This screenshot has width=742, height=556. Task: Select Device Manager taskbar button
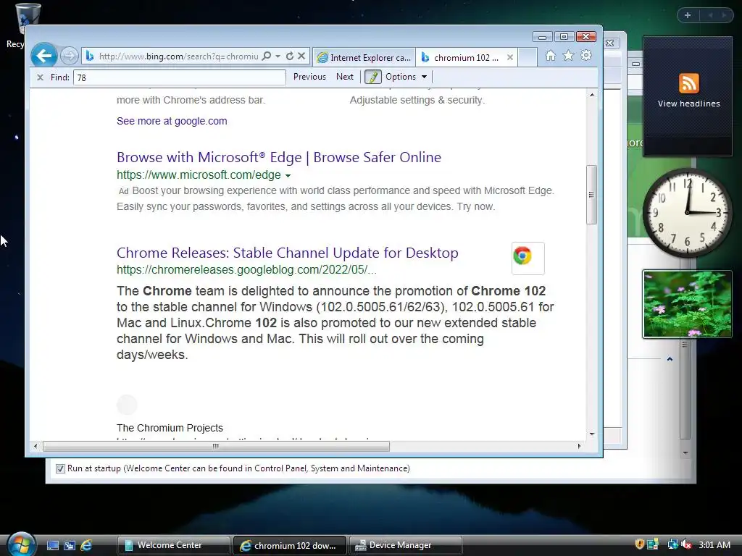tap(406, 545)
